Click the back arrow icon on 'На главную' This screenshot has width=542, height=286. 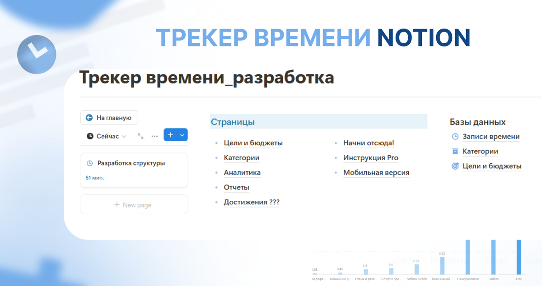(89, 117)
